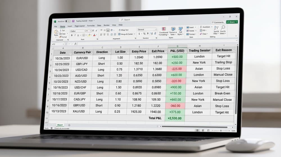Center text horizontally in Alignment group
The image size is (281, 157).
[104, 34]
